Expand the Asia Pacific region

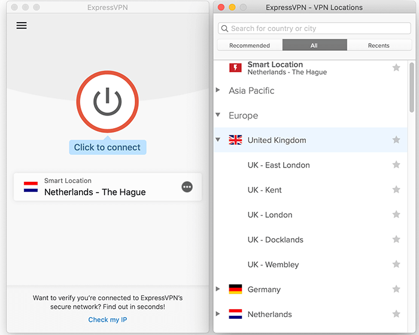(x=218, y=90)
